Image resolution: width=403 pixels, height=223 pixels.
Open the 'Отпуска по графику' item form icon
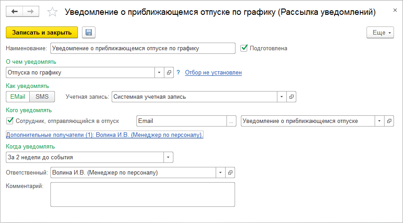pos(169,72)
